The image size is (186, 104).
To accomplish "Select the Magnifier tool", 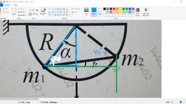I will pyautogui.click(x=37, y=14).
